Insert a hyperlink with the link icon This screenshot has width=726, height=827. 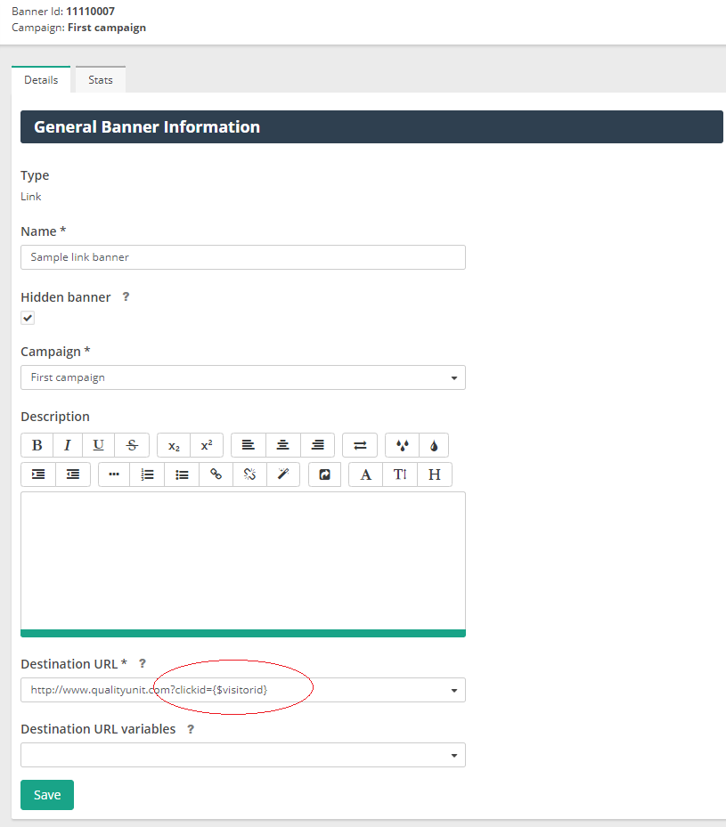(216, 474)
